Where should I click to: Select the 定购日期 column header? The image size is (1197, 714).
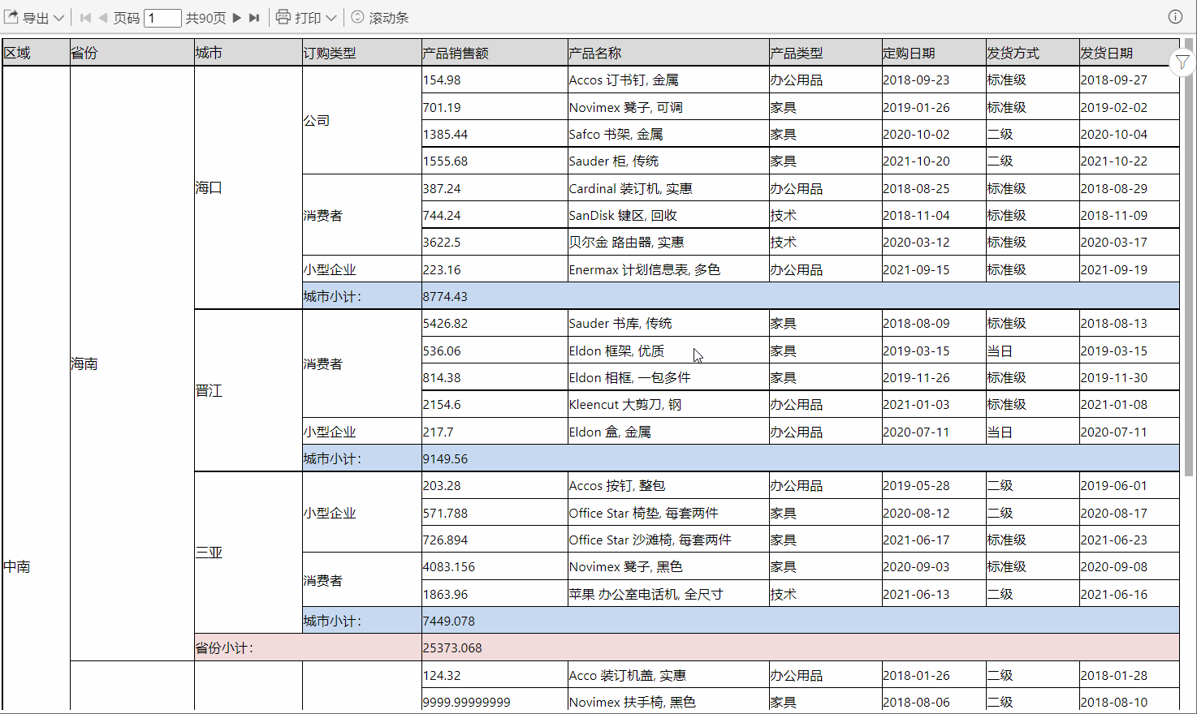click(x=934, y=53)
